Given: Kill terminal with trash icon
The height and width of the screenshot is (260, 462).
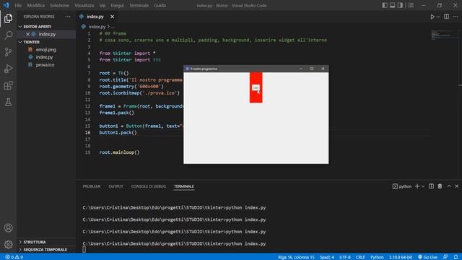Looking at the screenshot, I should (x=440, y=186).
